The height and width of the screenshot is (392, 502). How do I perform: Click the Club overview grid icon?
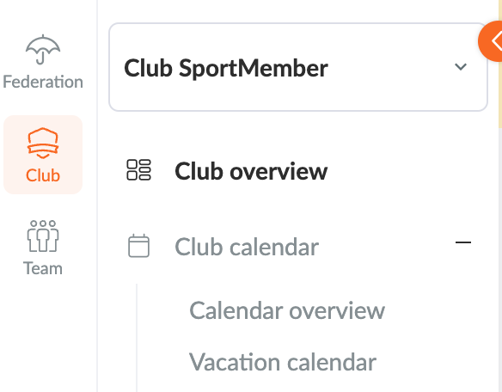point(138,170)
